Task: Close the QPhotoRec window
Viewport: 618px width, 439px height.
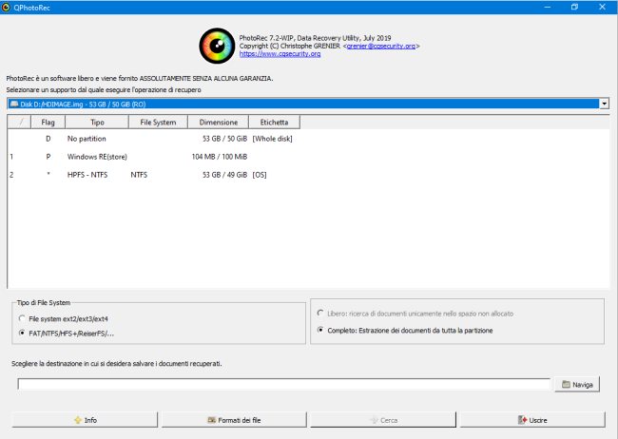Action: coord(602,7)
